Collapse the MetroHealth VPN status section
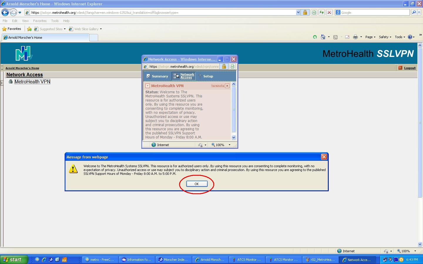 147,86
